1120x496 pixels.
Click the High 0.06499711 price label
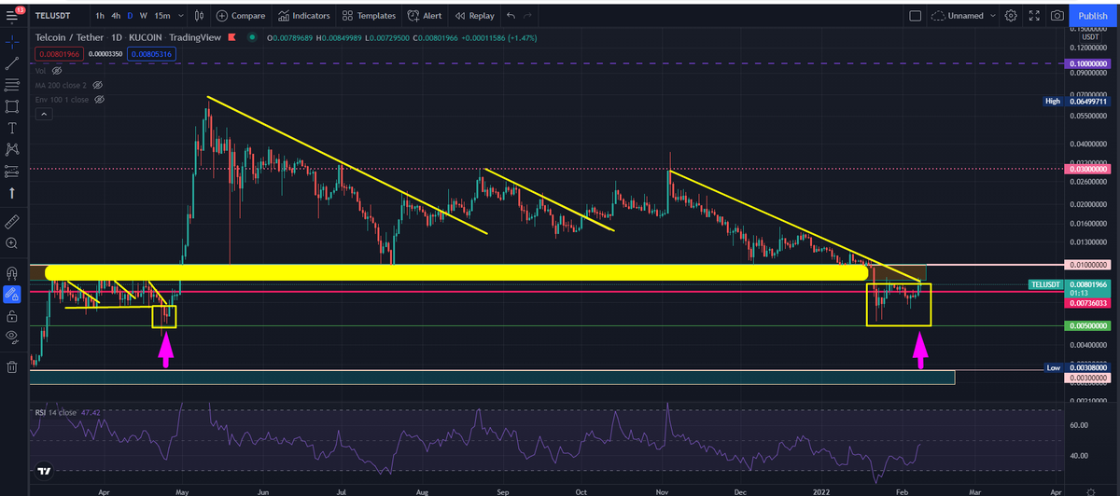click(x=1076, y=101)
